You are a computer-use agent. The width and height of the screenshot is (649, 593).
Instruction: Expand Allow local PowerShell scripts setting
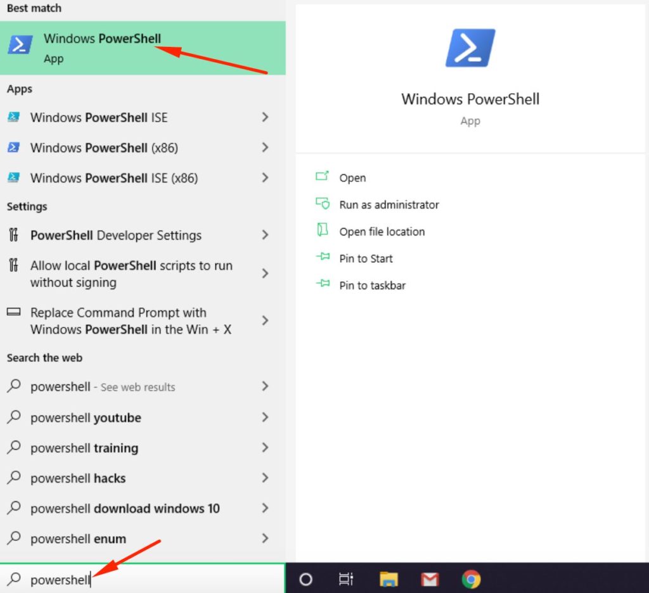265,274
